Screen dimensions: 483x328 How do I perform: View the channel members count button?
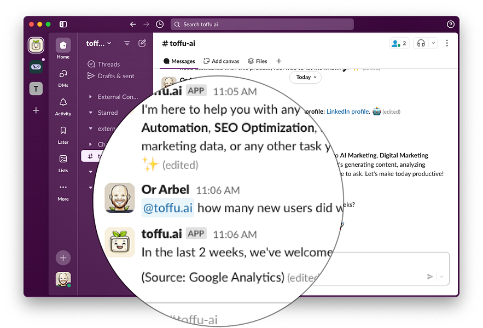pos(399,43)
